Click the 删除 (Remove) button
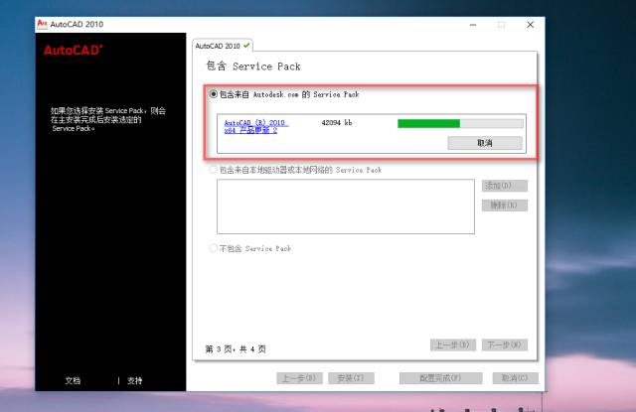The image size is (636, 412). [x=505, y=205]
